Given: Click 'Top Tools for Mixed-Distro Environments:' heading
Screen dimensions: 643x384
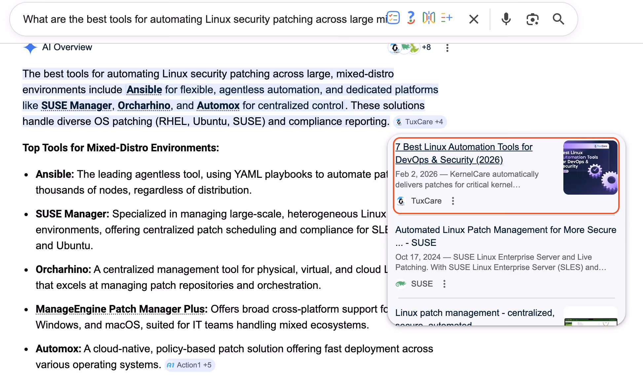Looking at the screenshot, I should (121, 148).
